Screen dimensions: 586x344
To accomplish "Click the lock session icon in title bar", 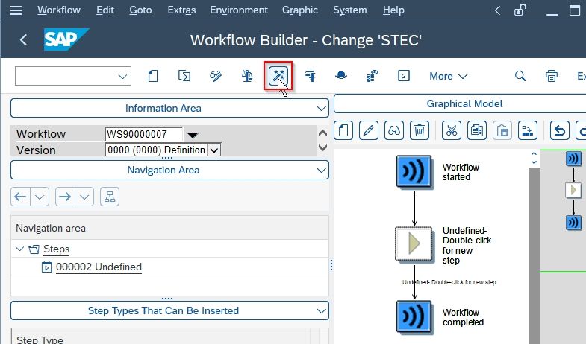I will 520,10.
